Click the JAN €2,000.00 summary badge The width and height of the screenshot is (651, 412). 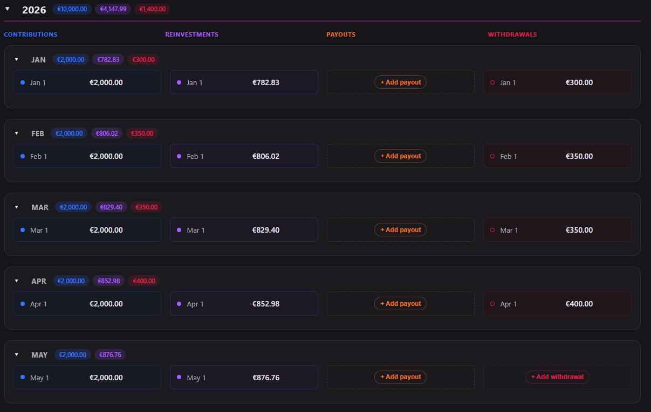click(71, 59)
